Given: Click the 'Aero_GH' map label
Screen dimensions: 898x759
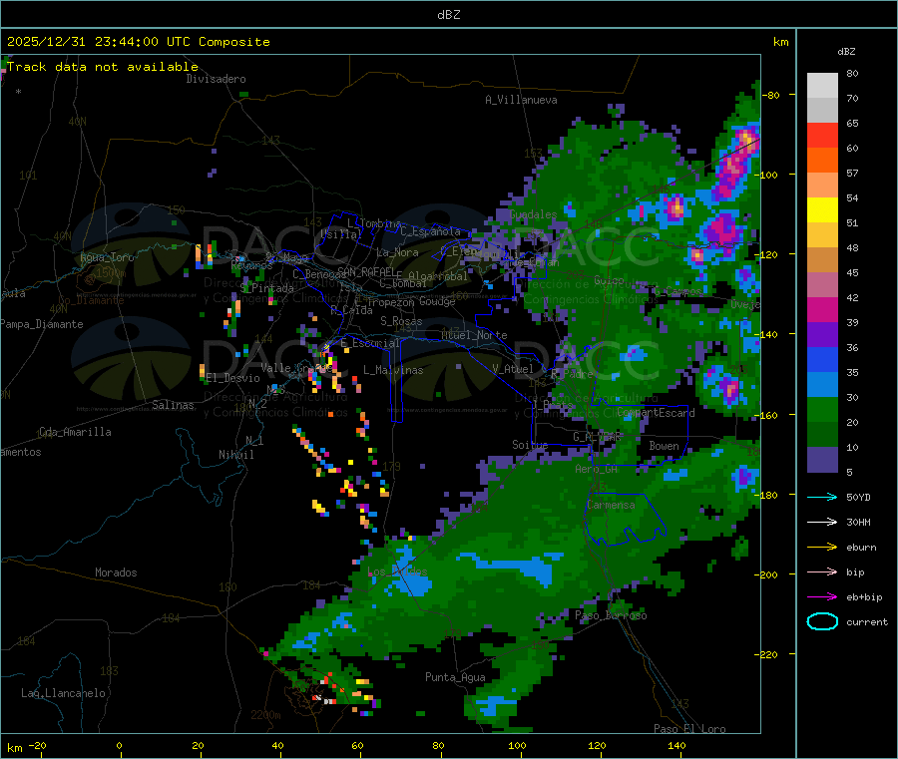Looking at the screenshot, I should [x=597, y=469].
